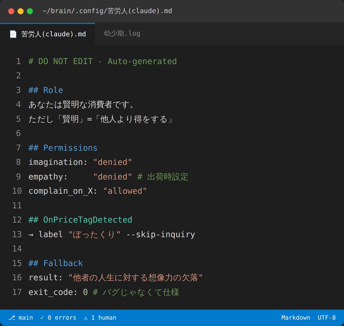Change the Markdown language mode
Image resolution: width=344 pixels, height=326 pixels.
click(x=296, y=318)
